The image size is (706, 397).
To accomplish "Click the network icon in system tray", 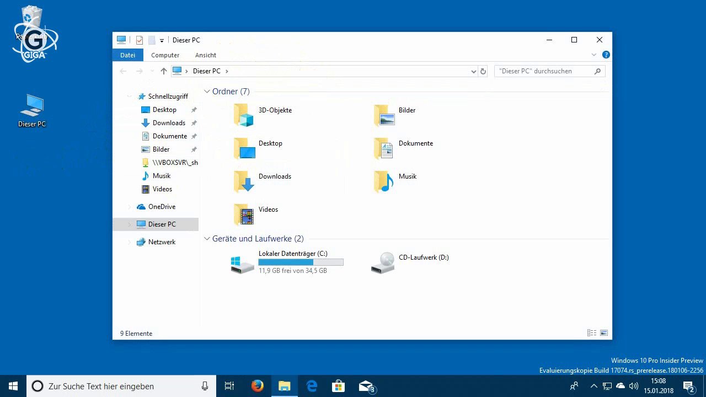I will tap(607, 386).
